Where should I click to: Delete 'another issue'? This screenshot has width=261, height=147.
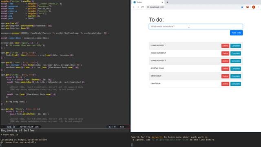(x=225, y=69)
